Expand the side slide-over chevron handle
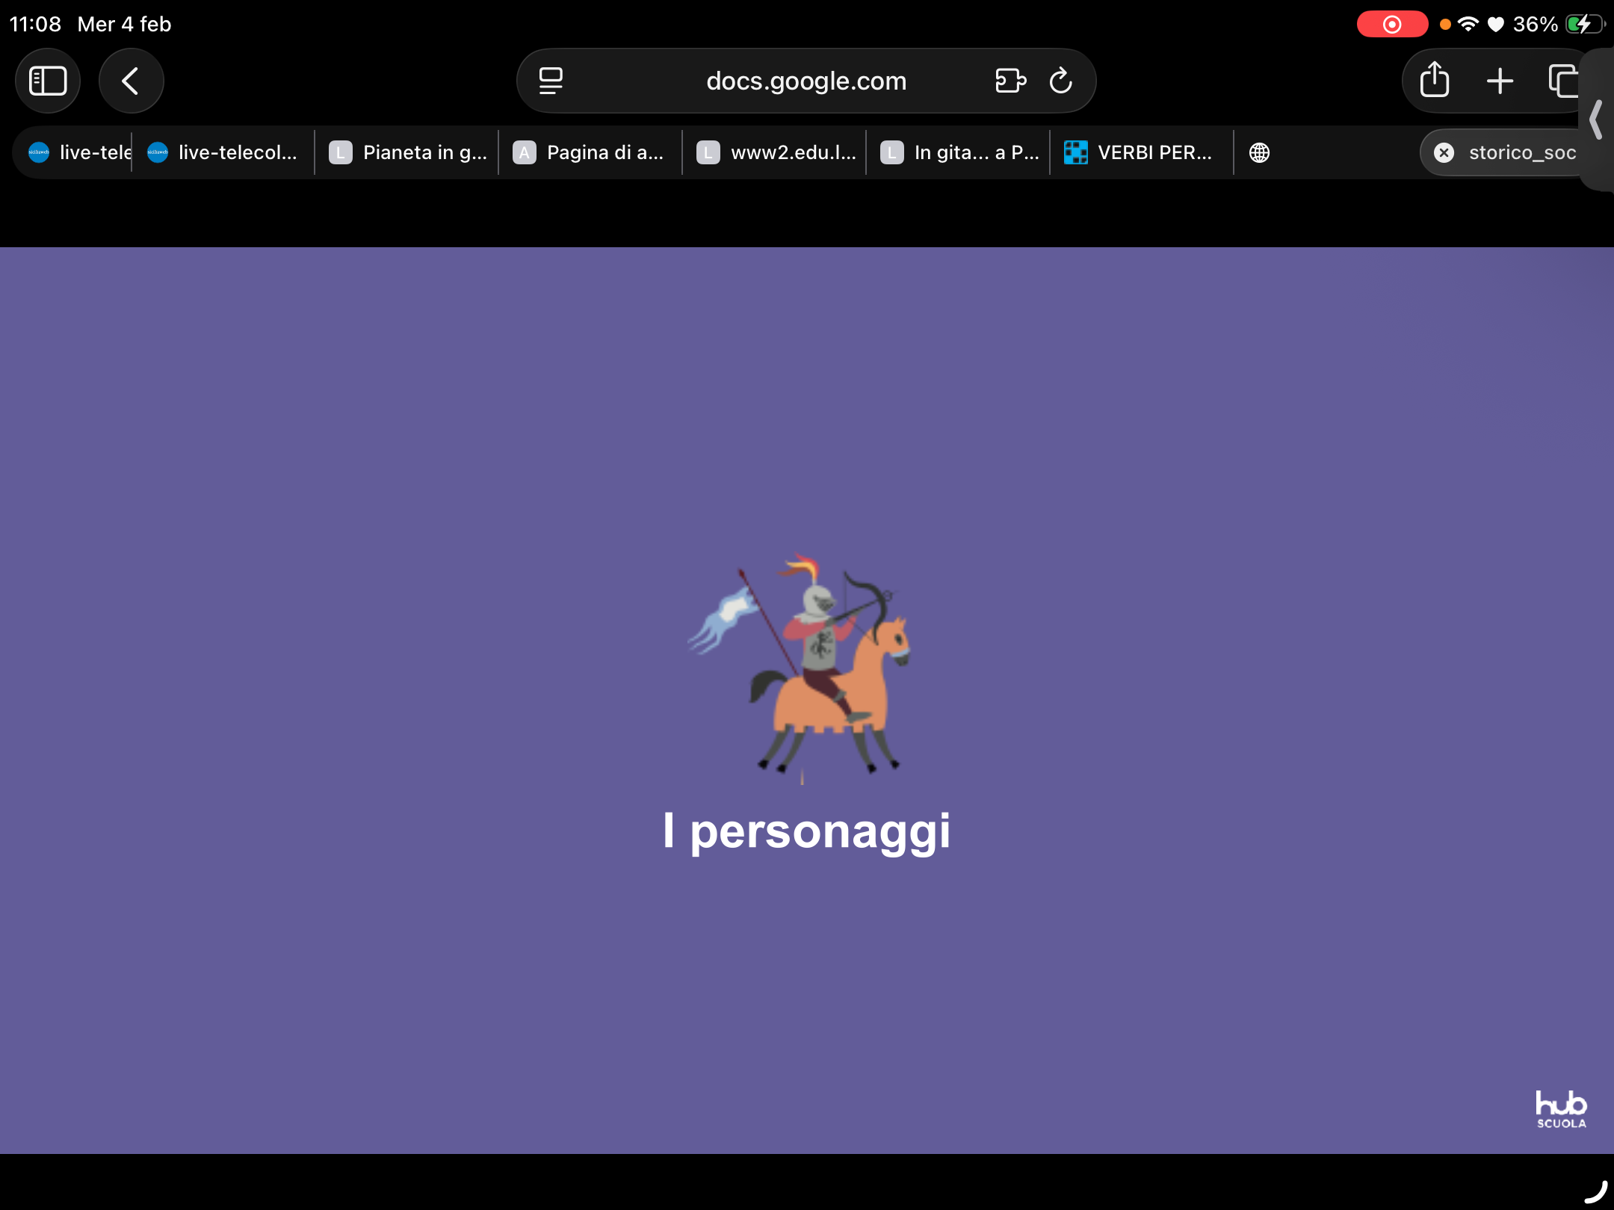1614x1210 pixels. pos(1596,120)
